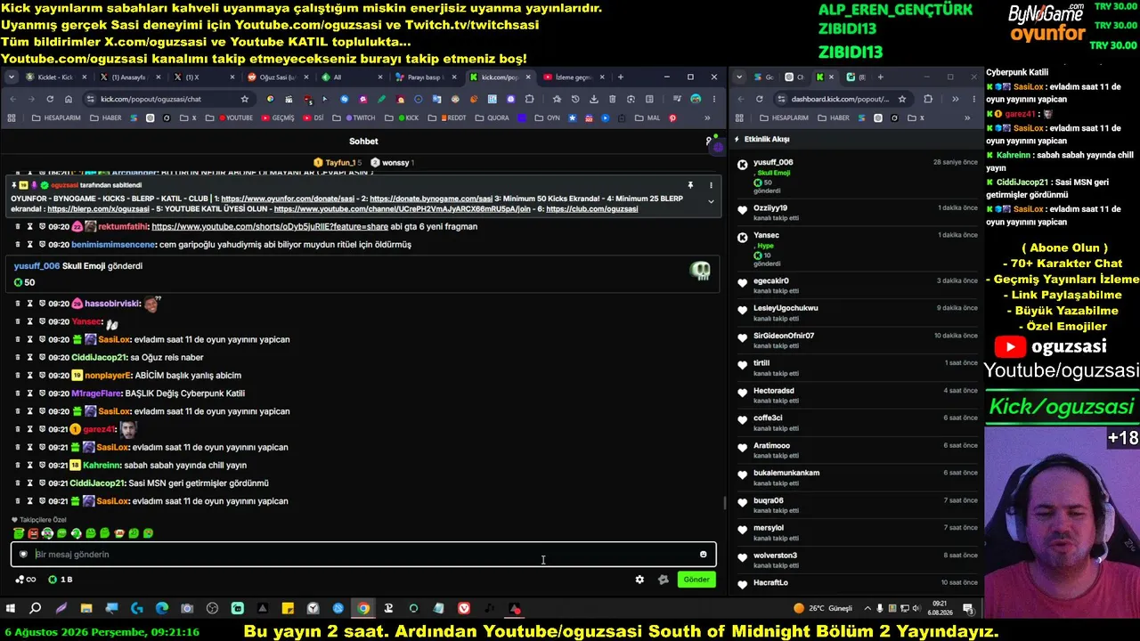Open Chrome from the taskbar
The width and height of the screenshot is (1140, 641).
363,609
